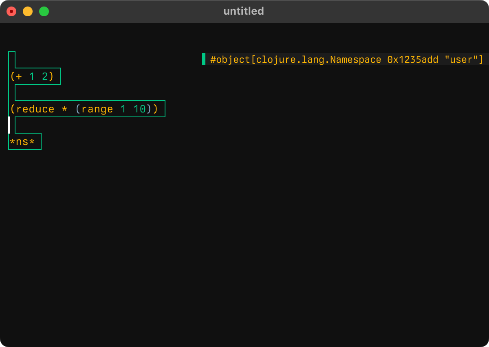Click the empty first line above (+ 1 2)

(x=11, y=59)
